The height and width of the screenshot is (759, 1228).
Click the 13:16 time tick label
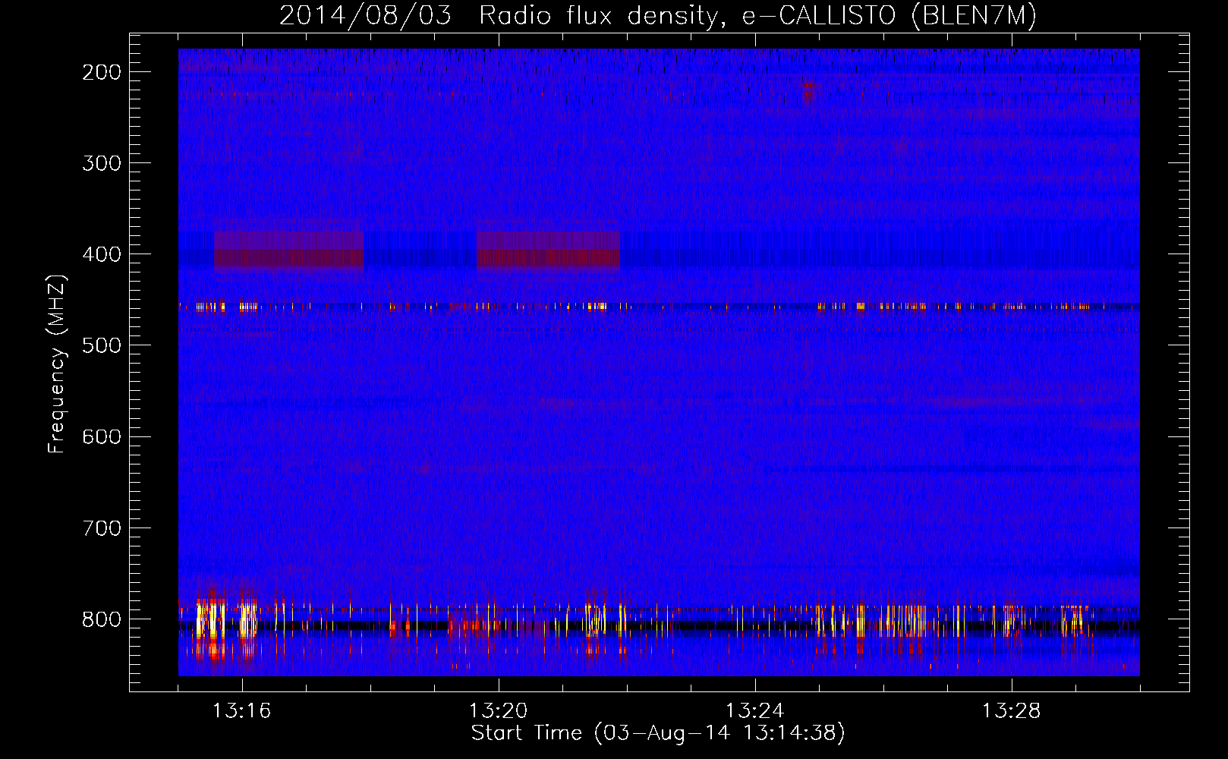(x=242, y=711)
